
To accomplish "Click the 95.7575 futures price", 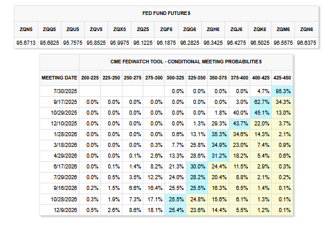I will (73, 43).
